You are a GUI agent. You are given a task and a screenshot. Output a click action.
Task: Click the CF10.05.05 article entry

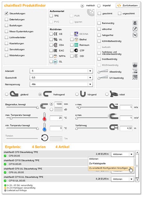click(x=15, y=164)
